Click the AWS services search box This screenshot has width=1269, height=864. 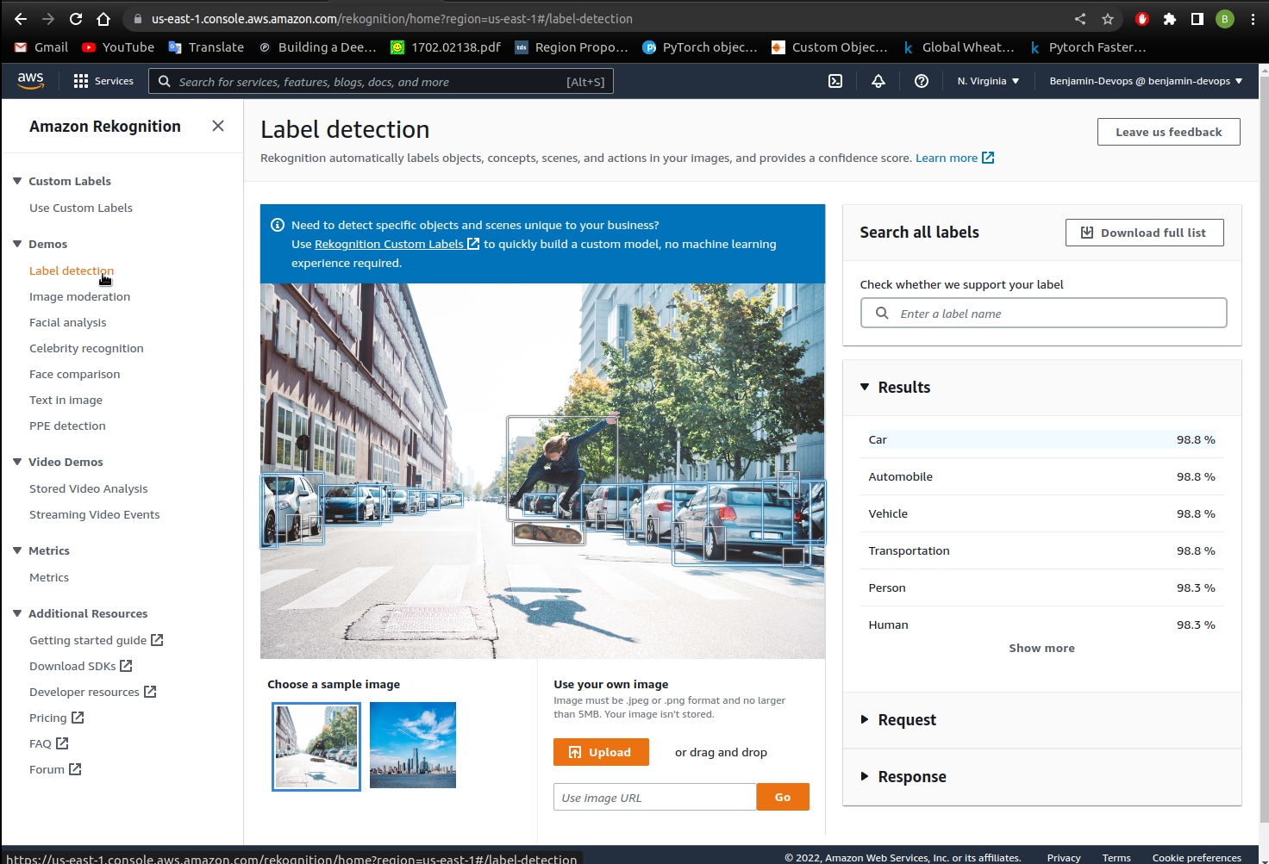(x=381, y=81)
